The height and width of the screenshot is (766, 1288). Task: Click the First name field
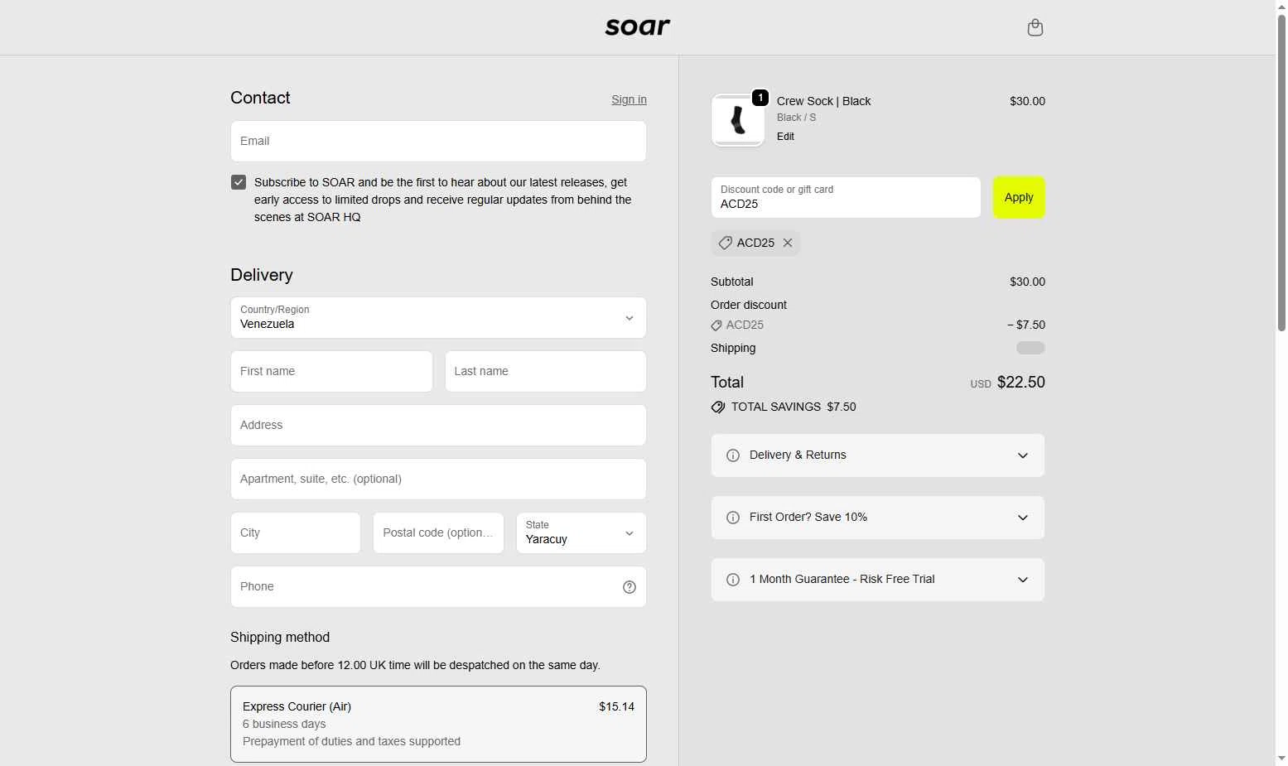pos(331,372)
